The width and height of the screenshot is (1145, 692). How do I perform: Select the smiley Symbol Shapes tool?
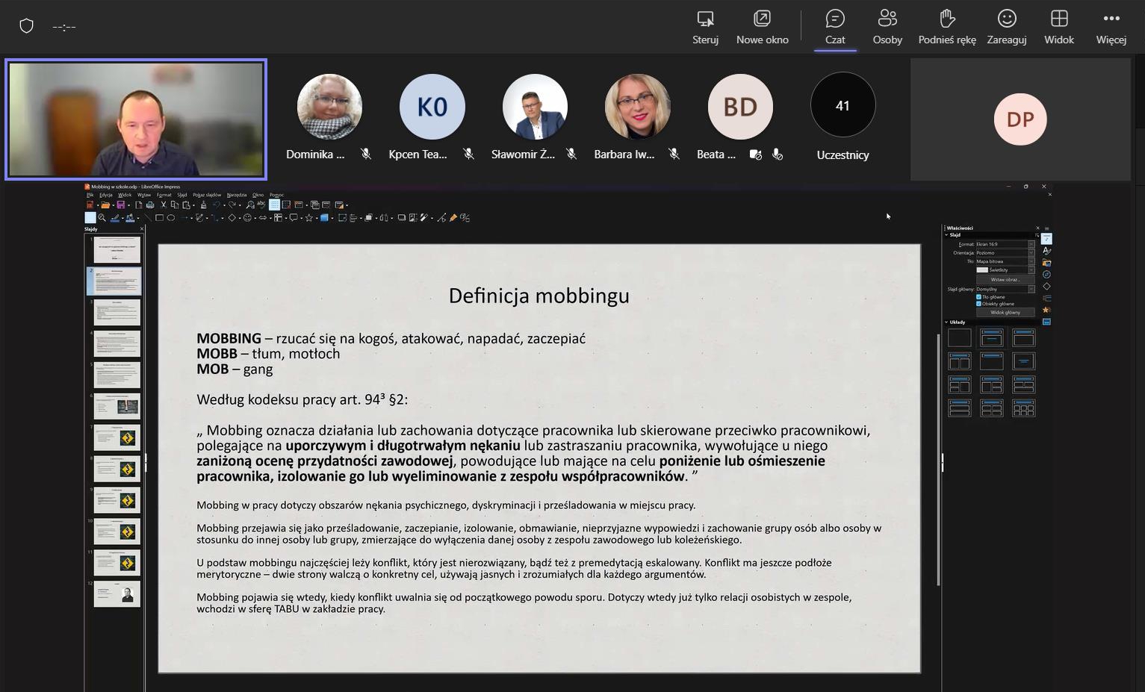247,218
